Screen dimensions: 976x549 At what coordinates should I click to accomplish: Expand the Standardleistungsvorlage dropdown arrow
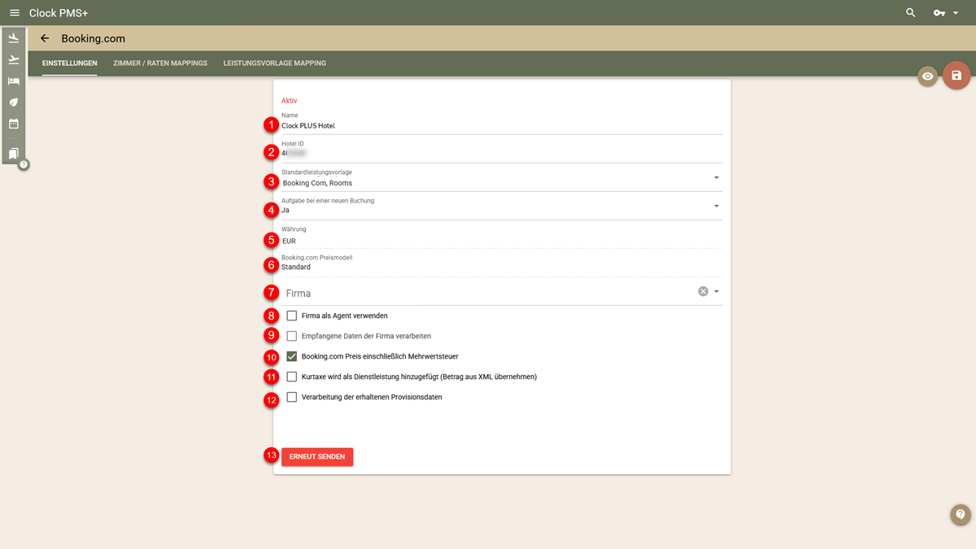717,177
